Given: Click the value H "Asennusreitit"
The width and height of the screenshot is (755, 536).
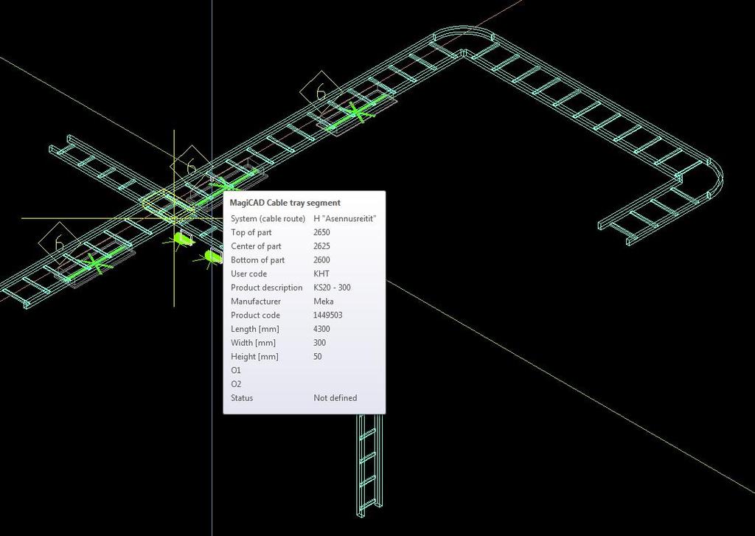Looking at the screenshot, I should coord(345,219).
